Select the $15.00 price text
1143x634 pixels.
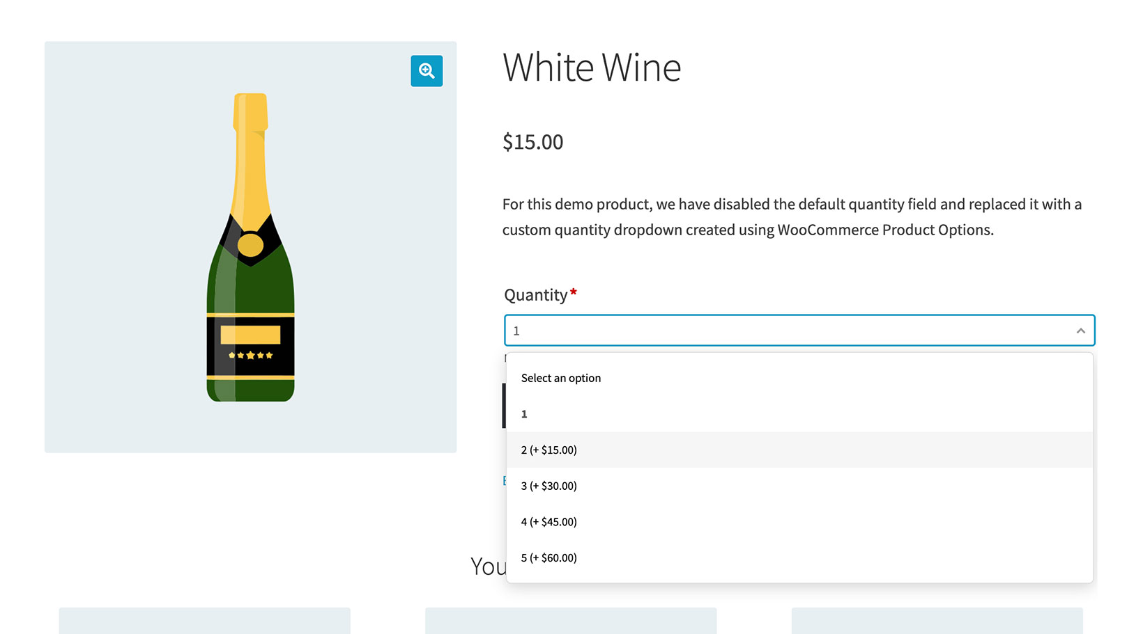pos(532,141)
